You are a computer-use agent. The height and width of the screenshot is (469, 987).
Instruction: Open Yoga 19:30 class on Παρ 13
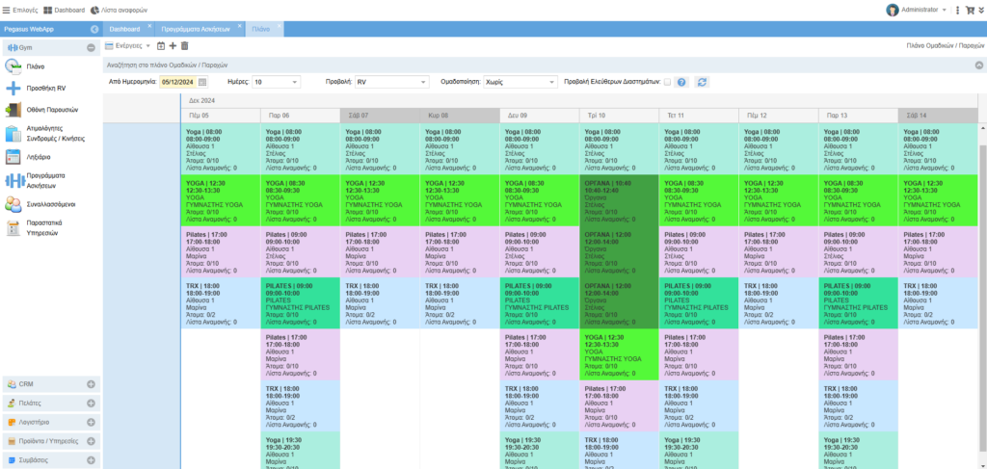coord(858,450)
